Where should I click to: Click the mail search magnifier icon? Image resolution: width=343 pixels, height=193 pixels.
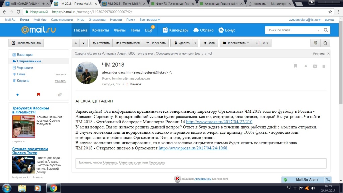coord(326,30)
